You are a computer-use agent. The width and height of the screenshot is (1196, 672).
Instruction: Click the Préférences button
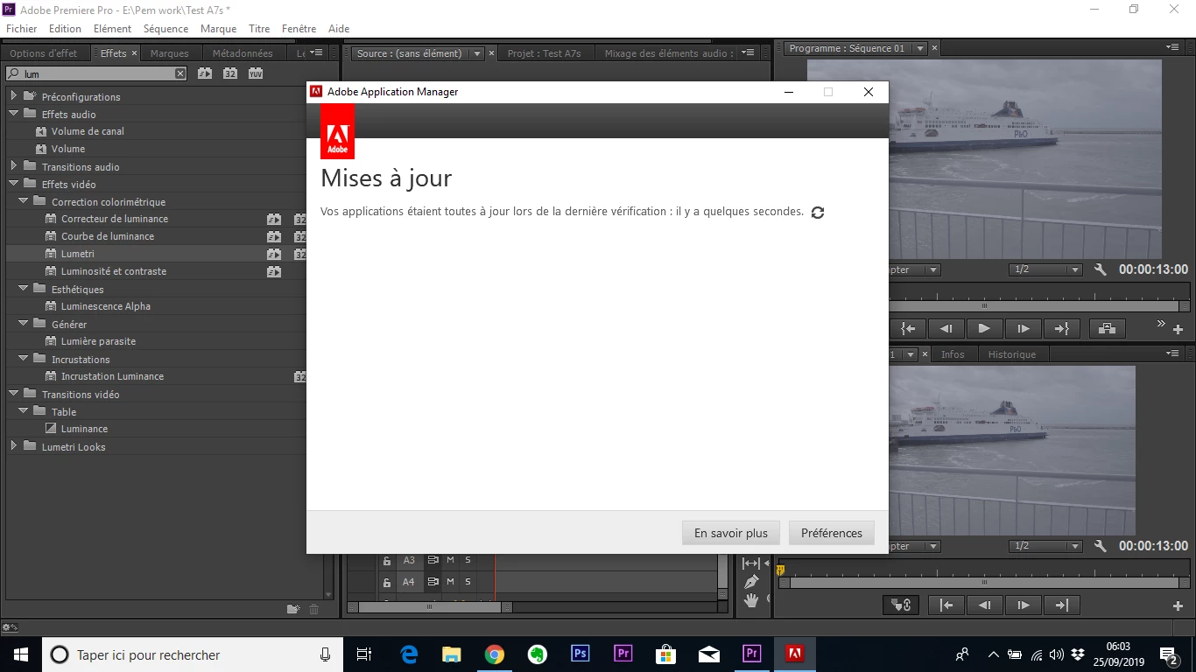[x=832, y=533]
